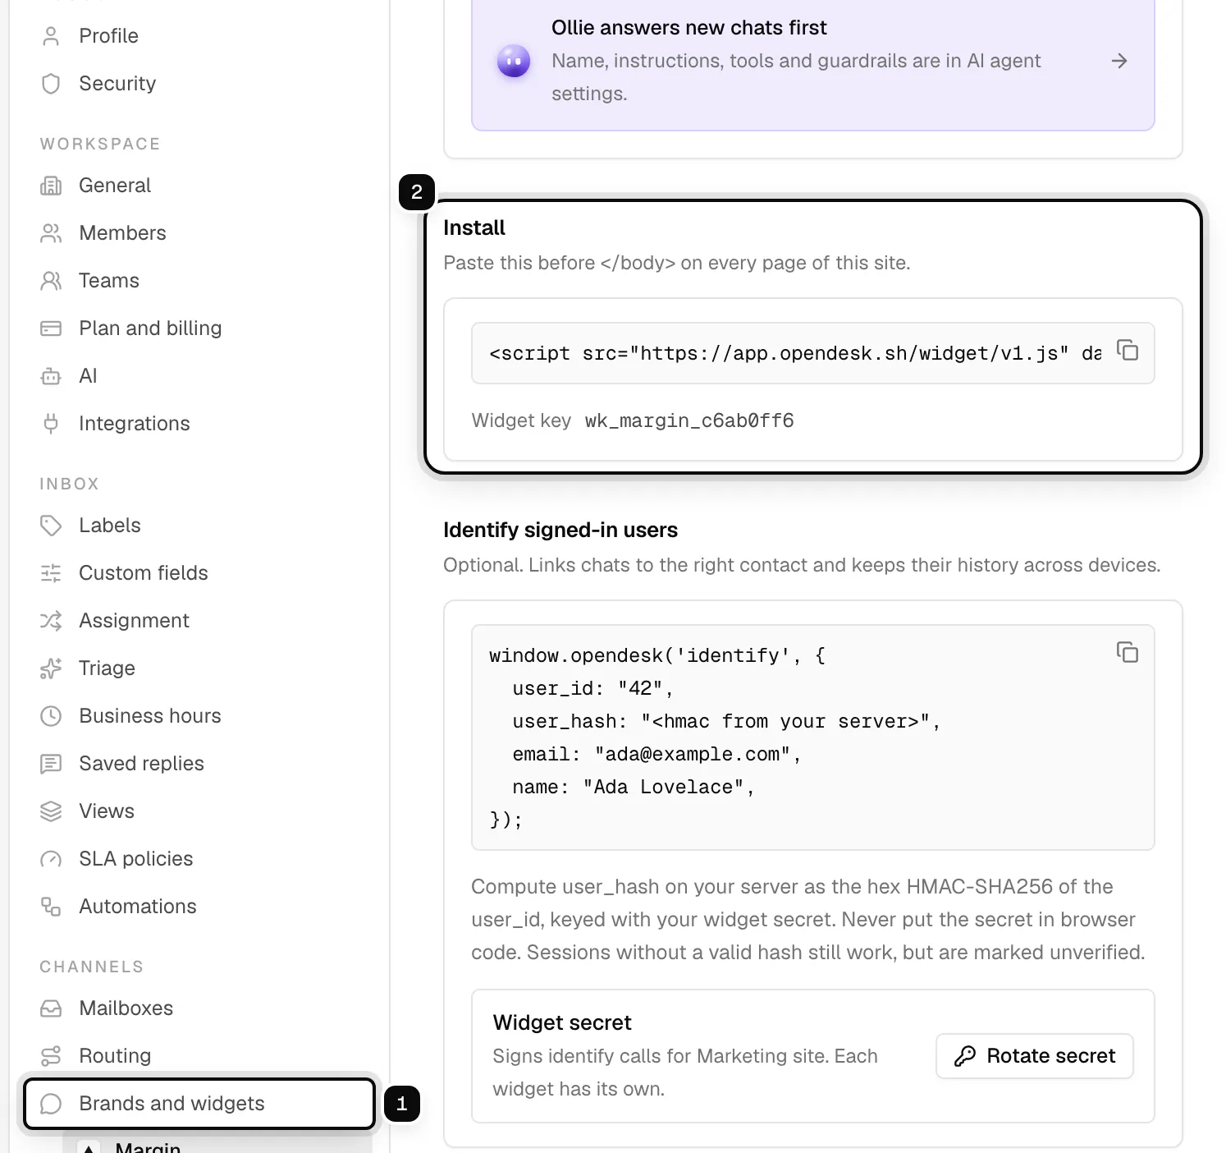Click the Views layers icon
Viewport: 1226px width, 1153px height.
51,811
